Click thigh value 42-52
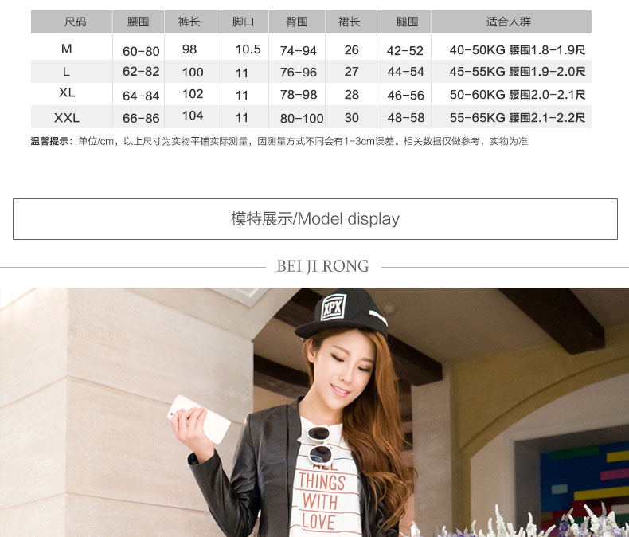Viewport: 629px width, 537px height. click(x=405, y=51)
